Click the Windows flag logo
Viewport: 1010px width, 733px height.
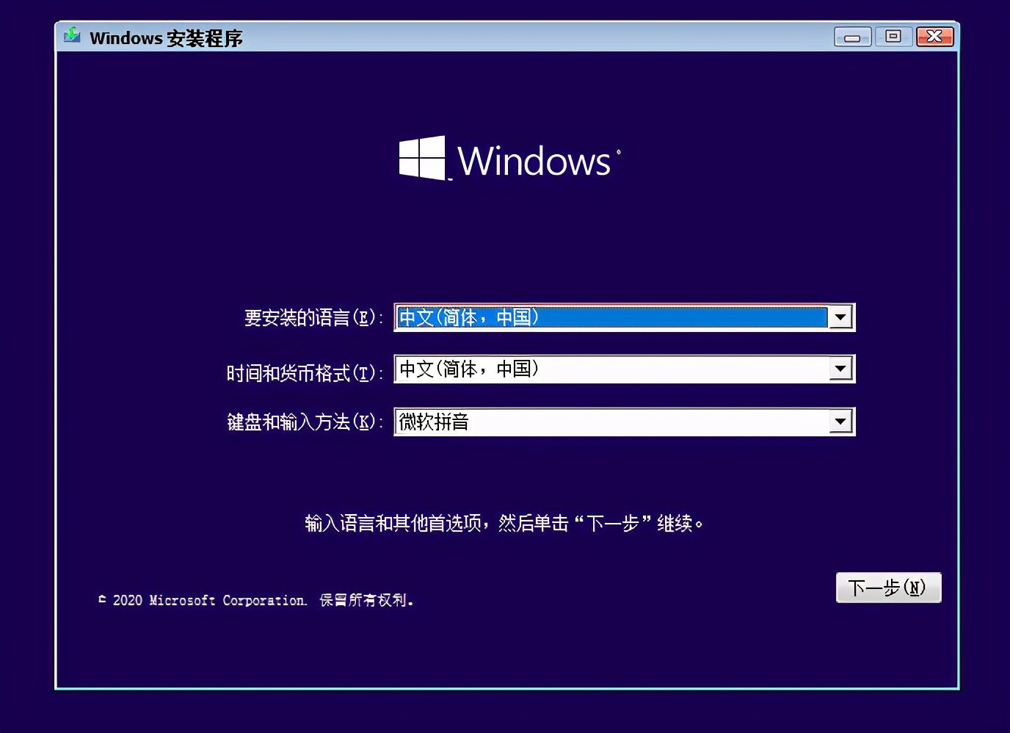421,158
